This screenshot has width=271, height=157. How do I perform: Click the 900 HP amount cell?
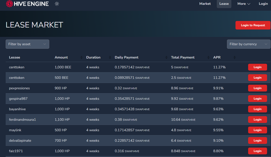point(61,88)
